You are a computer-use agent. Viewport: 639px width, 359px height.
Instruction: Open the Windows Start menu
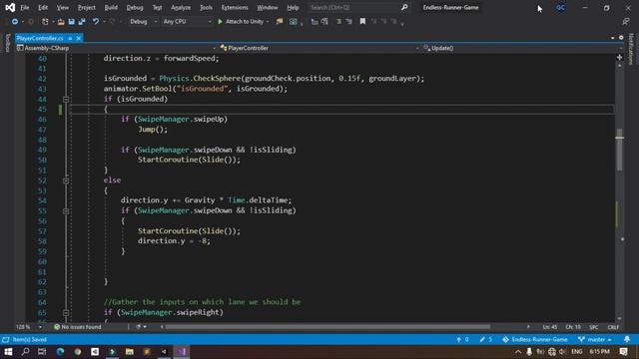click(x=8, y=352)
